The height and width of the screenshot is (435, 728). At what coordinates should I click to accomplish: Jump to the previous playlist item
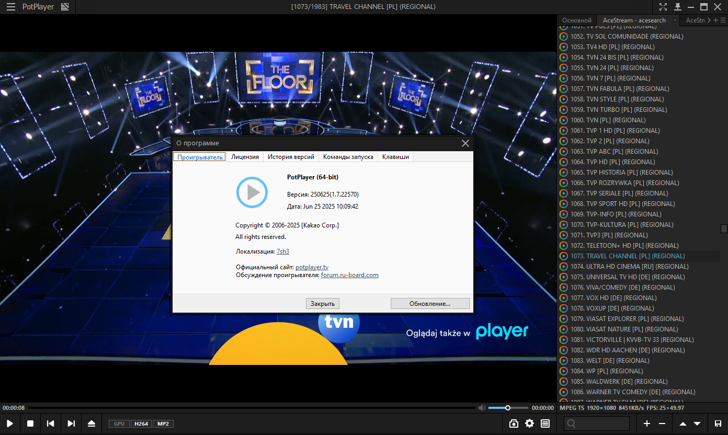(x=51, y=423)
